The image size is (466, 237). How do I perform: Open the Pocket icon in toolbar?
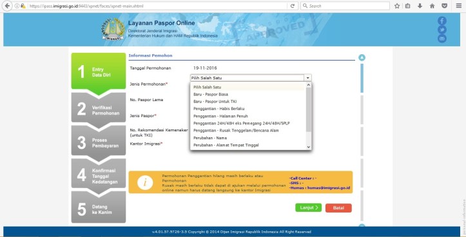[444, 6]
